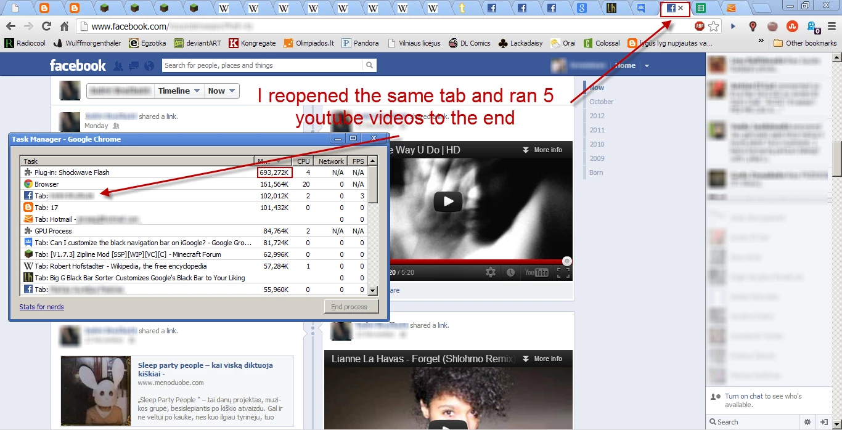This screenshot has width=842, height=430.
Task: Focus the chat sidebar Search field
Action: (753, 422)
